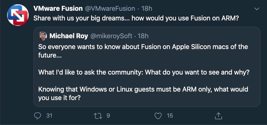
Task: Click the 9 retweets count
Action: pos(108,116)
